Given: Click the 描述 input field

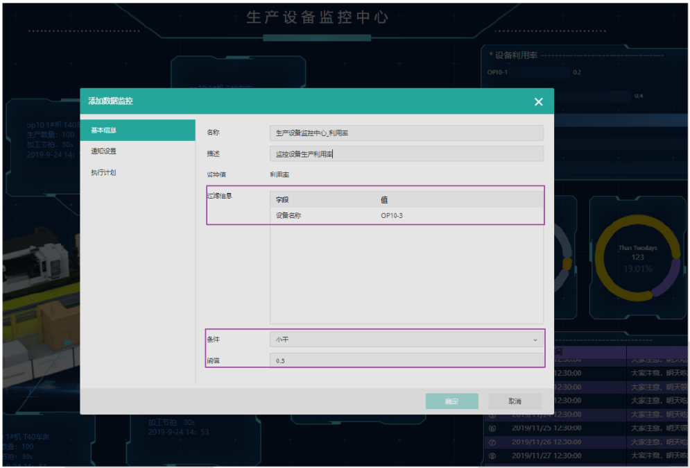Looking at the screenshot, I should pyautogui.click(x=406, y=153).
